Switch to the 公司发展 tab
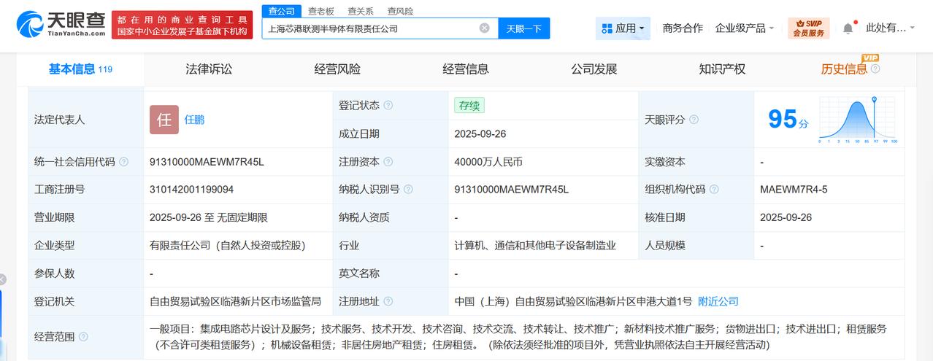933x361 pixels. click(x=594, y=69)
